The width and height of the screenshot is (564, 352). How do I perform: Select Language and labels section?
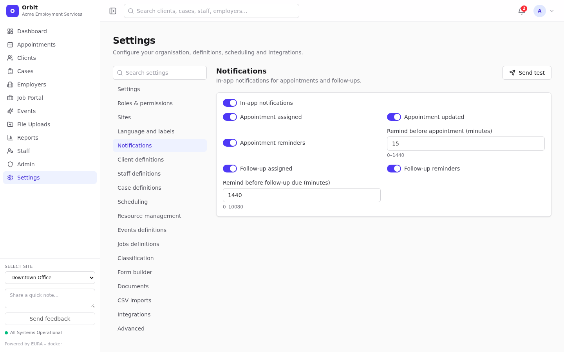point(160,131)
